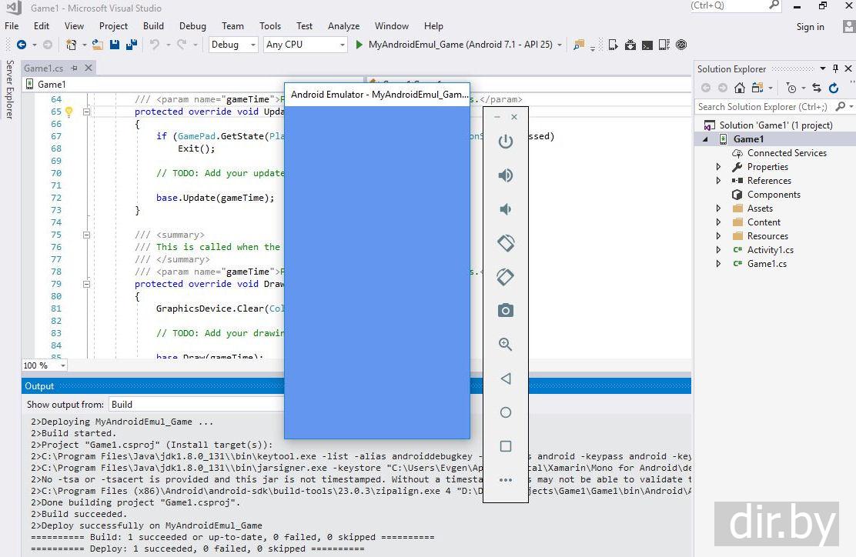Open emulator extended controls (three dots)
This screenshot has height=557, width=856.
(505, 480)
